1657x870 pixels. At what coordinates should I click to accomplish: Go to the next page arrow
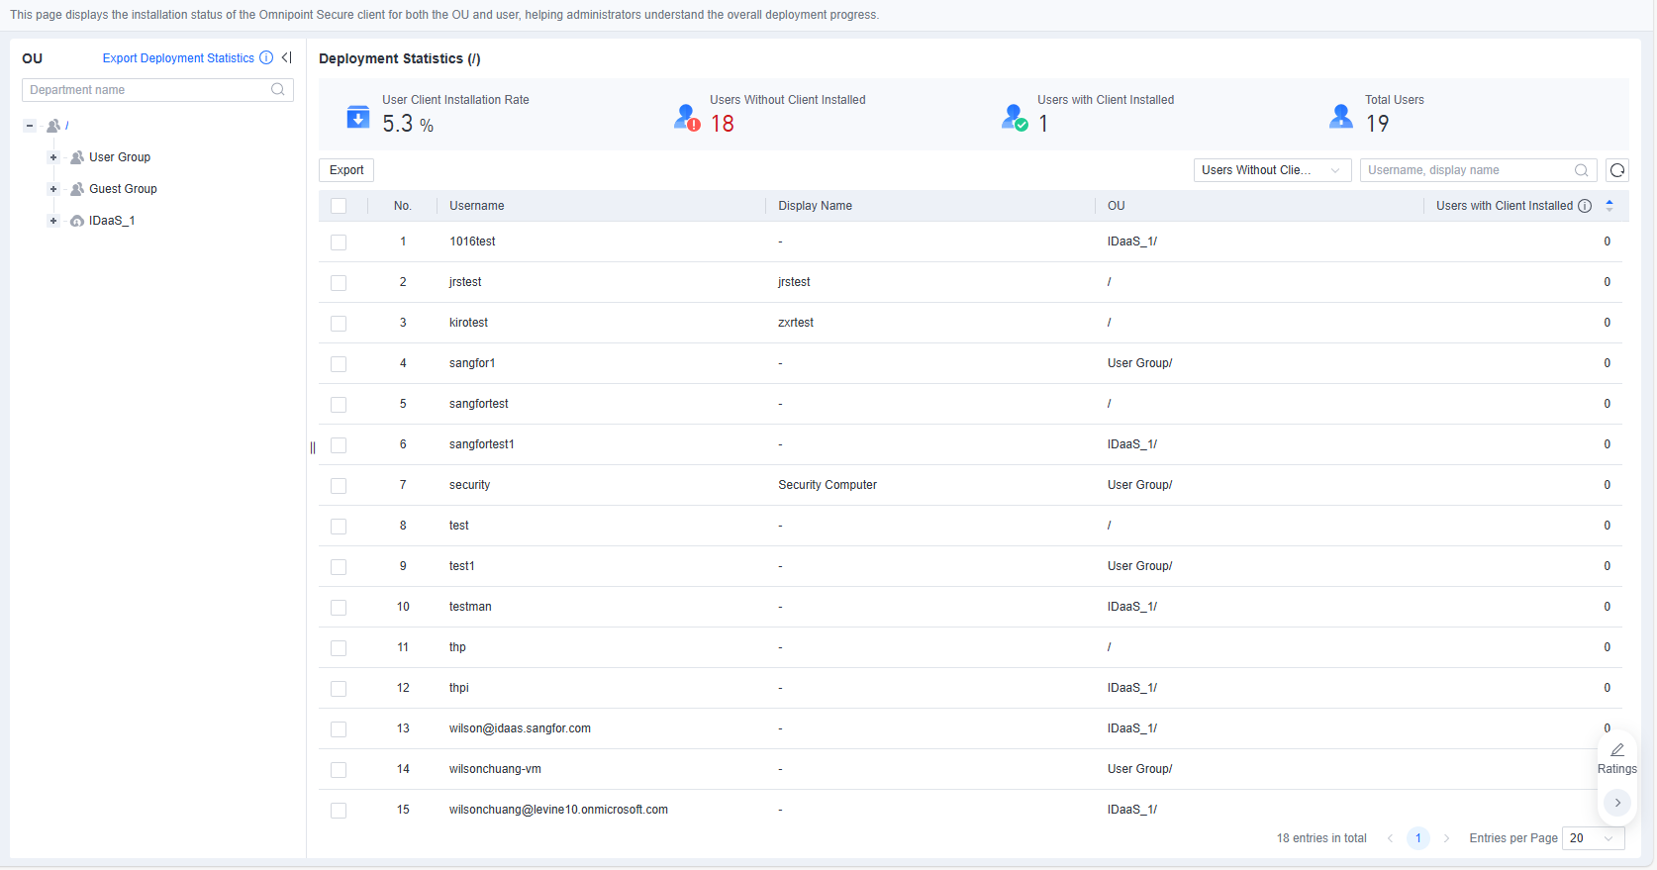(1446, 838)
